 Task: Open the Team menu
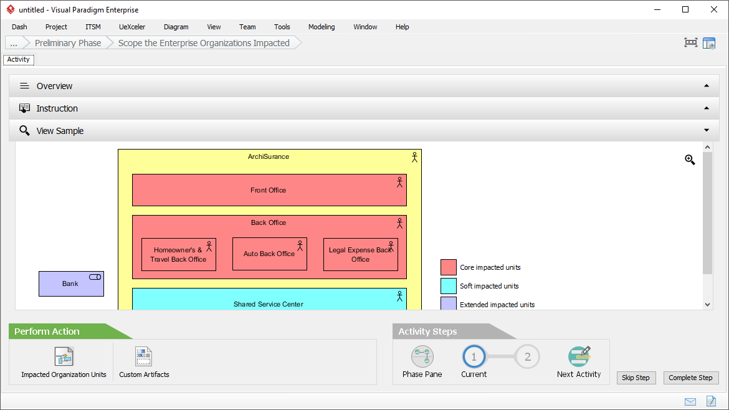[x=247, y=27]
